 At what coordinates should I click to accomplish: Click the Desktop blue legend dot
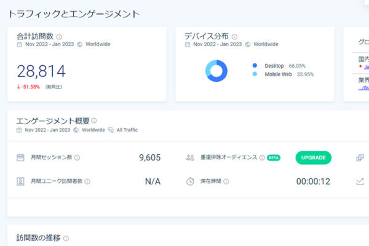point(255,65)
